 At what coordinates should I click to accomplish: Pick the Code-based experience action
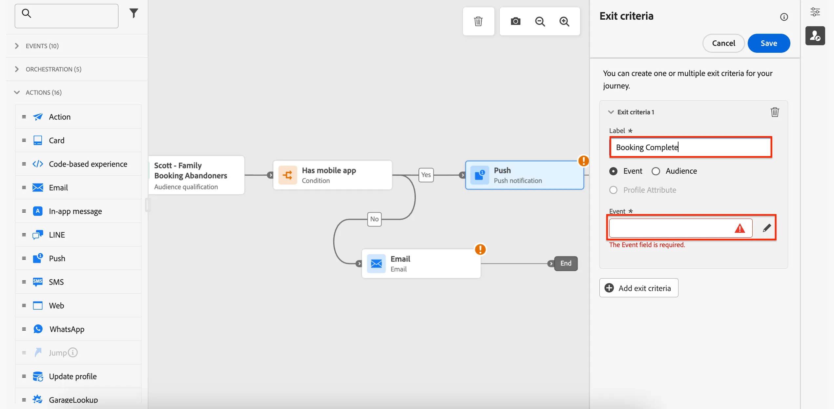78,164
